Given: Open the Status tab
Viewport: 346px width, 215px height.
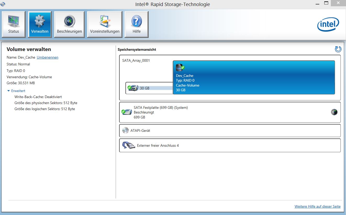Looking at the screenshot, I should [14, 25].
